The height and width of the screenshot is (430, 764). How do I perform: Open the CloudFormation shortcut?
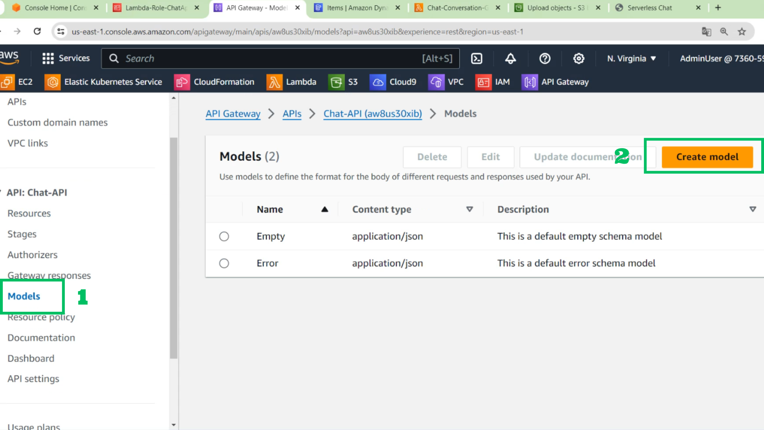pyautogui.click(x=214, y=82)
